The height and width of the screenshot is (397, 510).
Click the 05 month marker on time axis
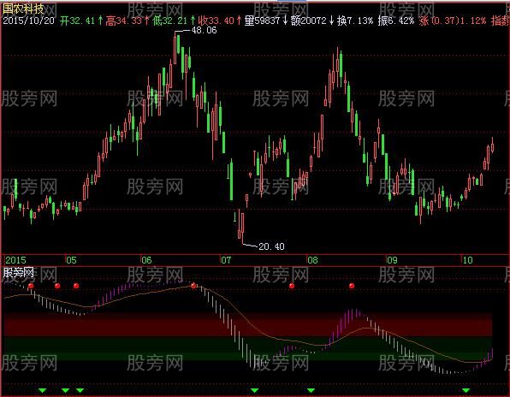(x=71, y=260)
